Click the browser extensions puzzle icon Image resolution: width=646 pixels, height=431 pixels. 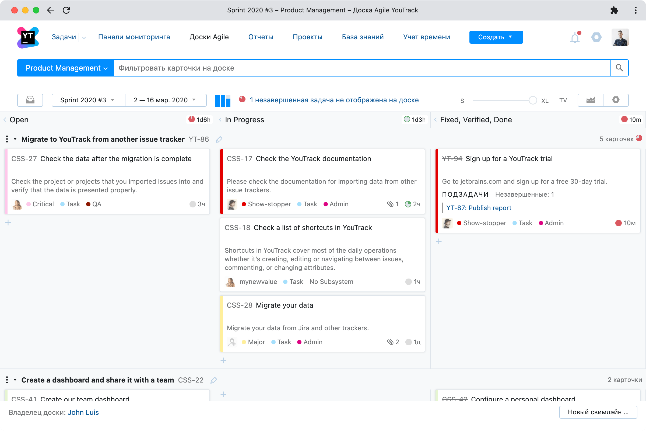pos(614,11)
